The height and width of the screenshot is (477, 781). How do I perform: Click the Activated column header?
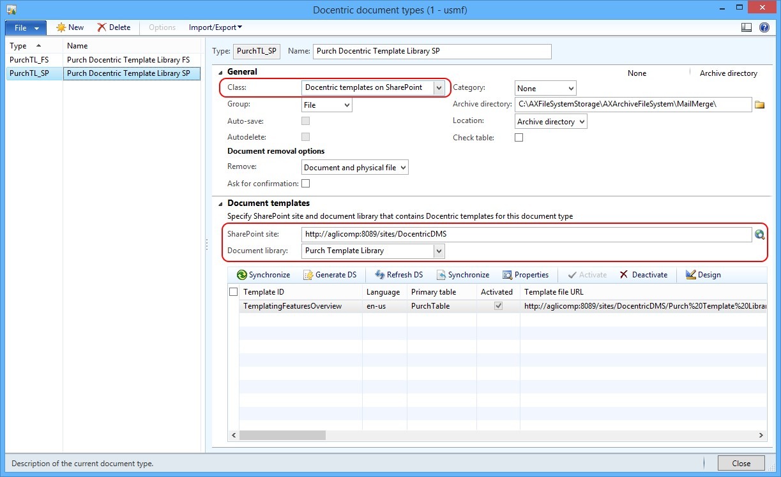(497, 292)
